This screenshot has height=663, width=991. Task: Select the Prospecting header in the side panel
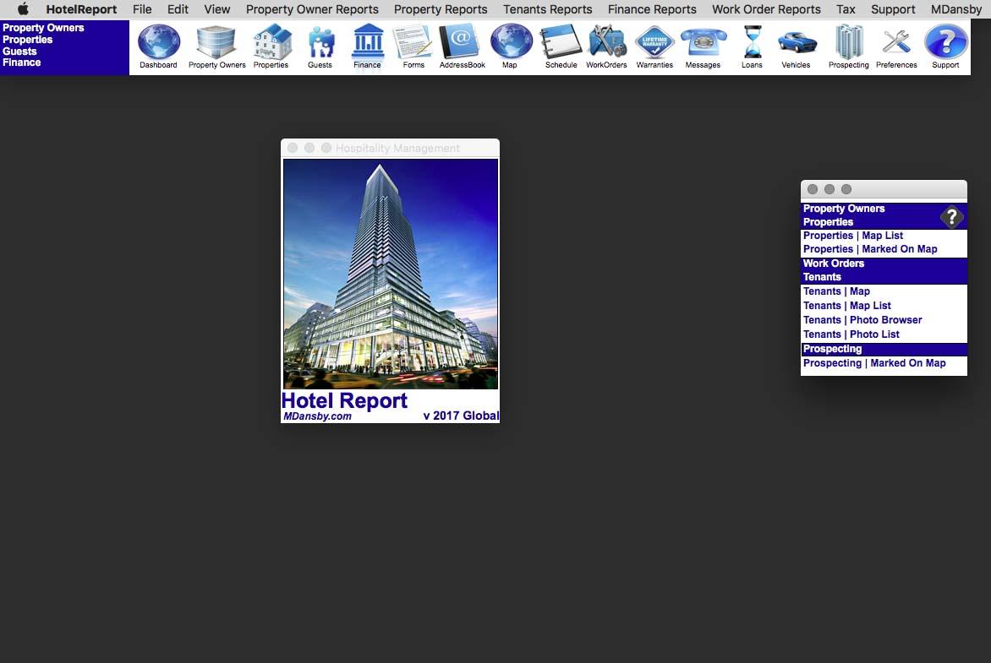pos(832,349)
